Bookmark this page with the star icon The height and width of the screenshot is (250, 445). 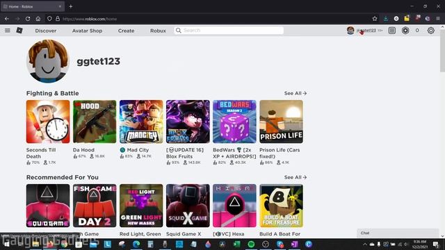tap(375, 19)
